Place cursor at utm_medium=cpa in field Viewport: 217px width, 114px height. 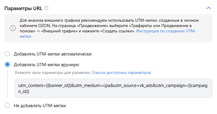pyautogui.click(x=92, y=85)
